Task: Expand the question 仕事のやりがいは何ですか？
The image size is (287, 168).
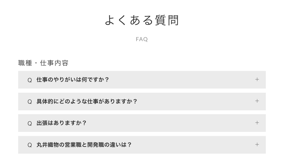Action: (x=73, y=80)
